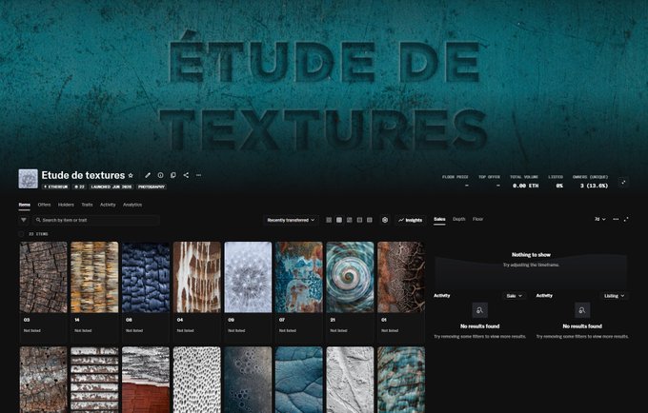Click the Search by item or trait field

coord(96,220)
